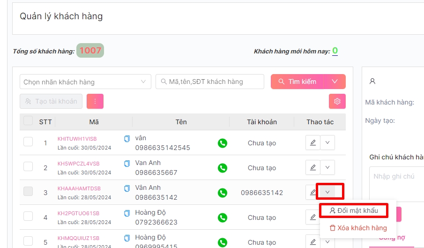Tick the checkbox for customer row 1
The image size is (424, 248).
(28, 142)
